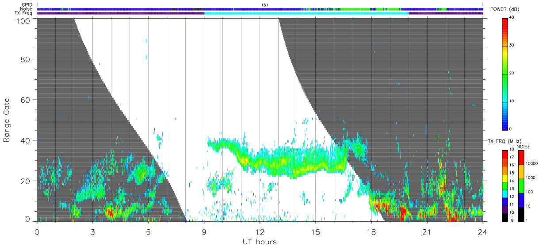The height and width of the screenshot is (251, 543).
Task: Click the Range Gate tick label "40"
Action: (x=26, y=140)
